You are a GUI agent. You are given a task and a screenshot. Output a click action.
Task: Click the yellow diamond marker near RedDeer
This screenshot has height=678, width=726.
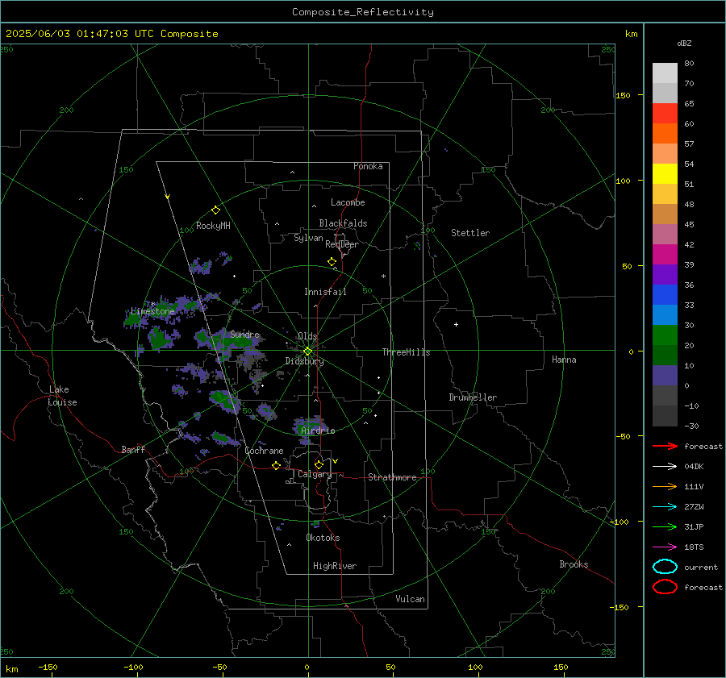(332, 262)
